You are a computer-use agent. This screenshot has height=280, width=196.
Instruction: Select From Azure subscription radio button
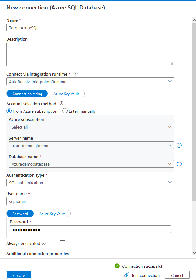9,111
